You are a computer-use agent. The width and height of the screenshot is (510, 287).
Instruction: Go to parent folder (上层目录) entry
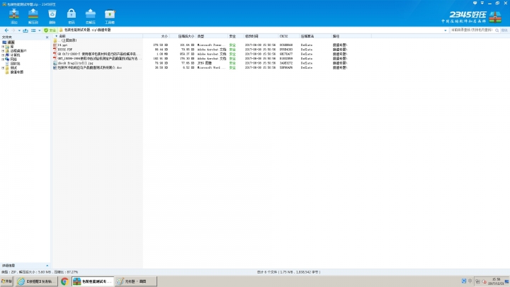[69, 40]
